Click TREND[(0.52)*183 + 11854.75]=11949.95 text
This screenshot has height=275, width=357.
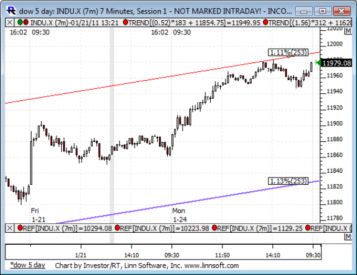tap(194, 23)
